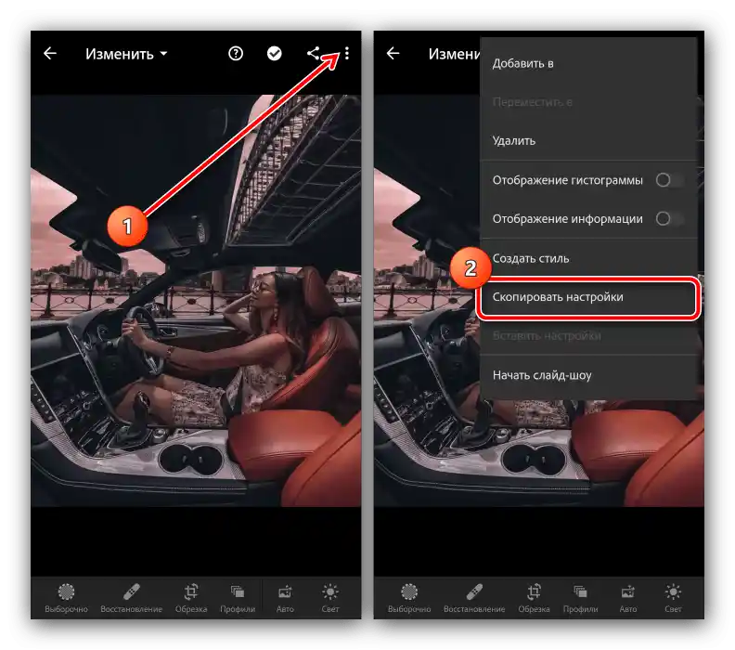Open Профили in left screen toolbar
The image size is (735, 650).
238,598
